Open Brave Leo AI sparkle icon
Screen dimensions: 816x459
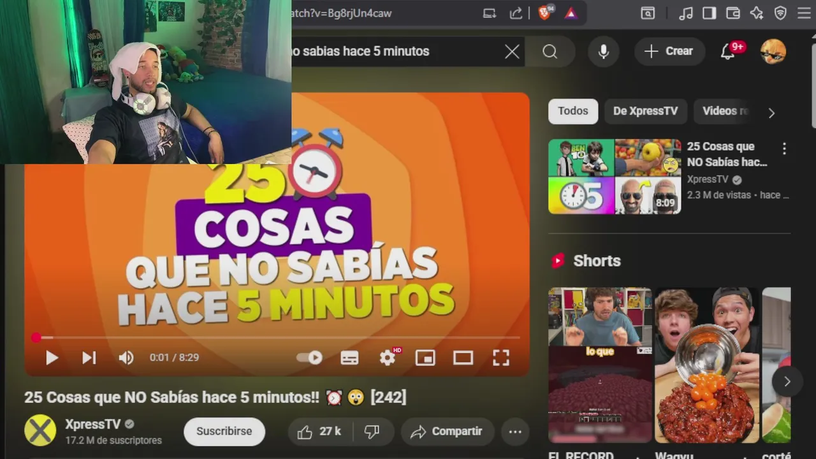click(x=756, y=13)
